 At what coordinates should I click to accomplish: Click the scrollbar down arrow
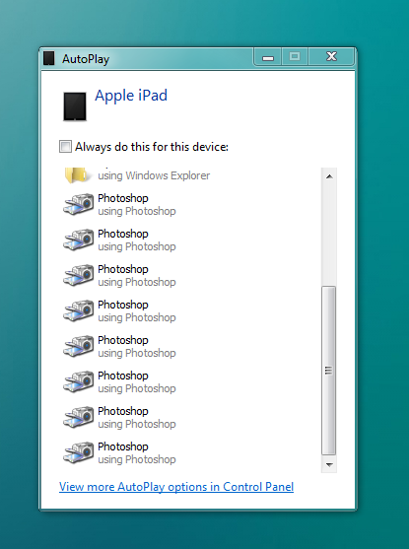[329, 464]
